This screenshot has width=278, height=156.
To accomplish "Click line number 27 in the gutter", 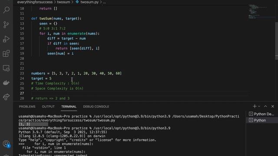I will 22,93.
